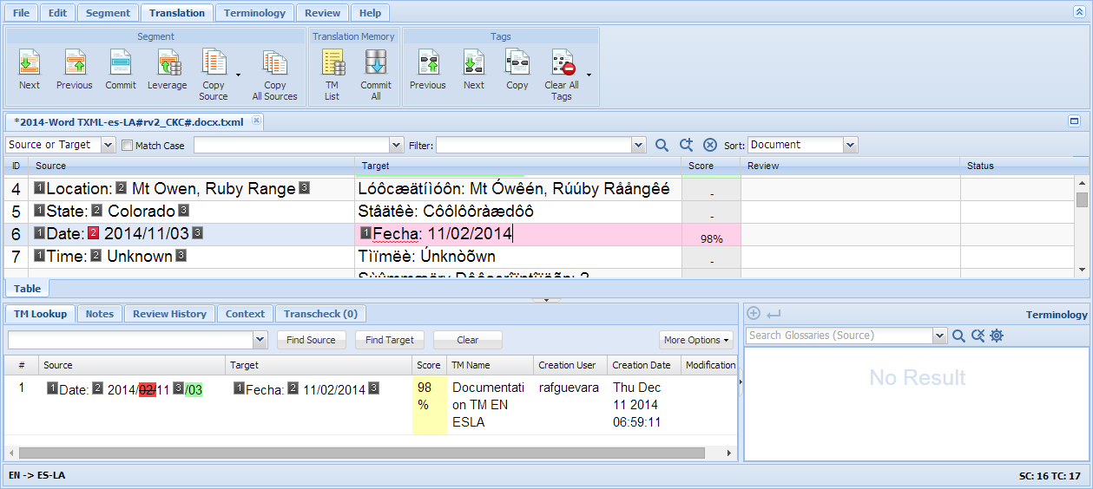Clear glossary search icon
Image resolution: width=1093 pixels, height=489 pixels.
[x=978, y=336]
